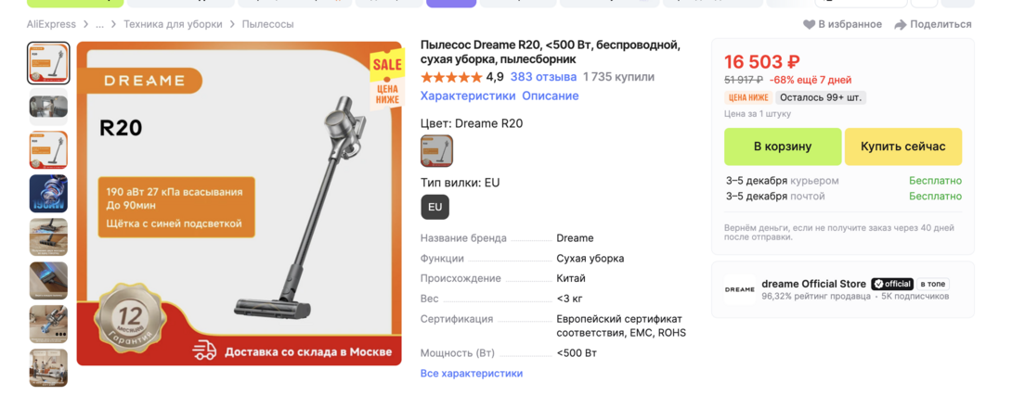Select the first vacuum thumbnail image
The width and height of the screenshot is (1012, 408).
point(48,63)
